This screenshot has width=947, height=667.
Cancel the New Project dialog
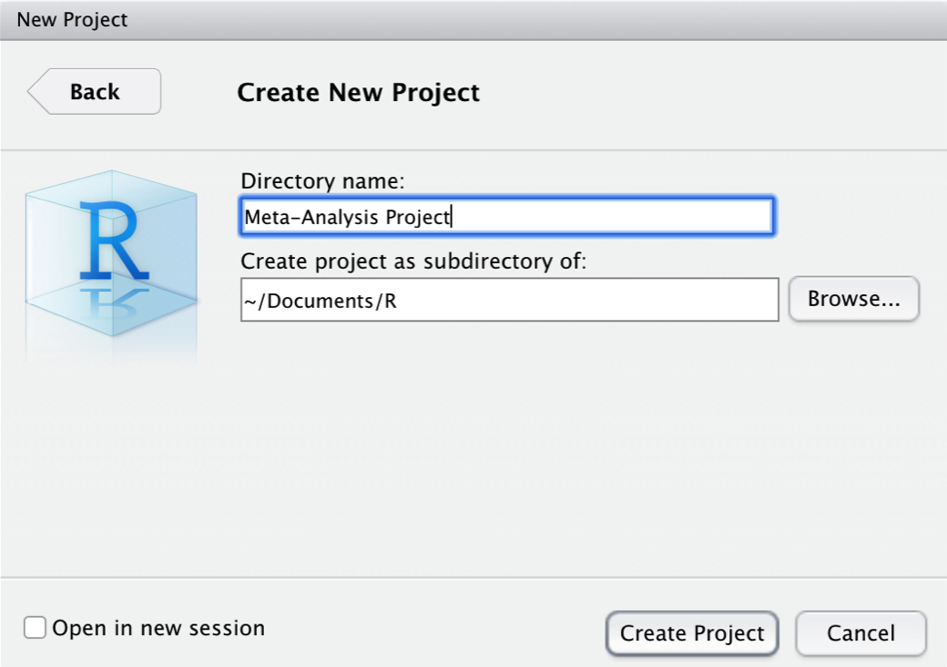click(860, 633)
